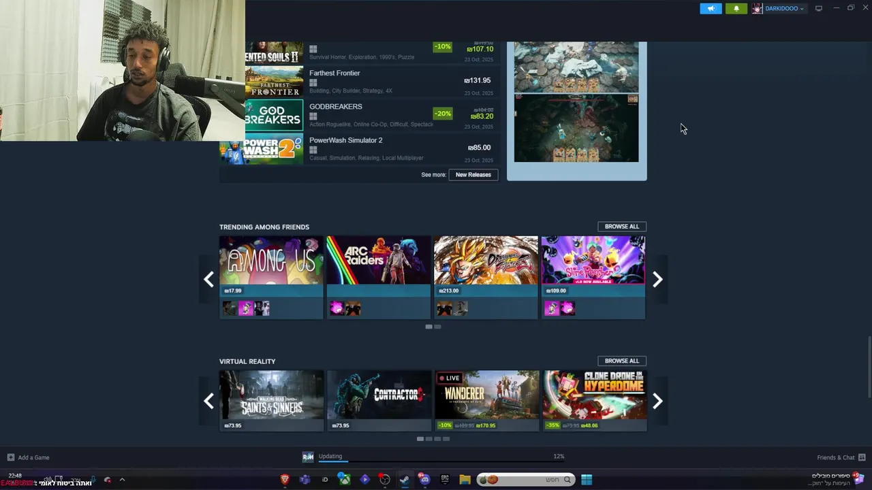Go to previous Virtual Reality carousel page
Screen dimensions: 872x490
coord(208,401)
